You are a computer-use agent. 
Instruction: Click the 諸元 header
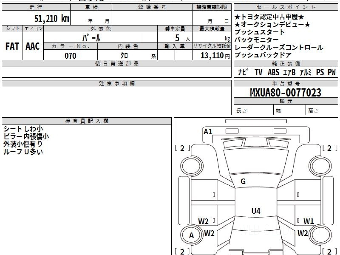pos(286,101)
